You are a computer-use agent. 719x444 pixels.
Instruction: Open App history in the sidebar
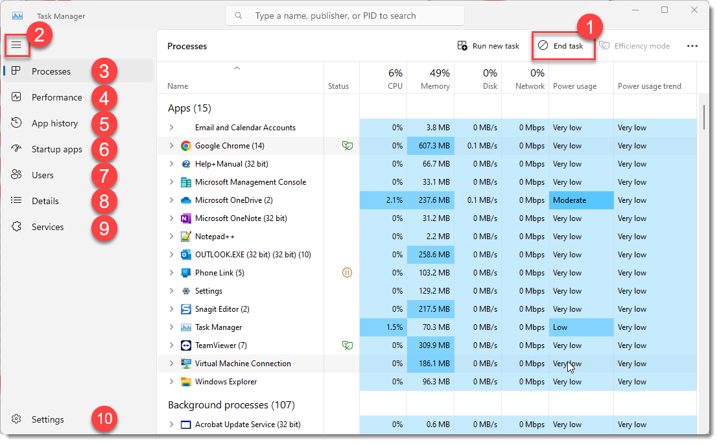pyautogui.click(x=16, y=123)
